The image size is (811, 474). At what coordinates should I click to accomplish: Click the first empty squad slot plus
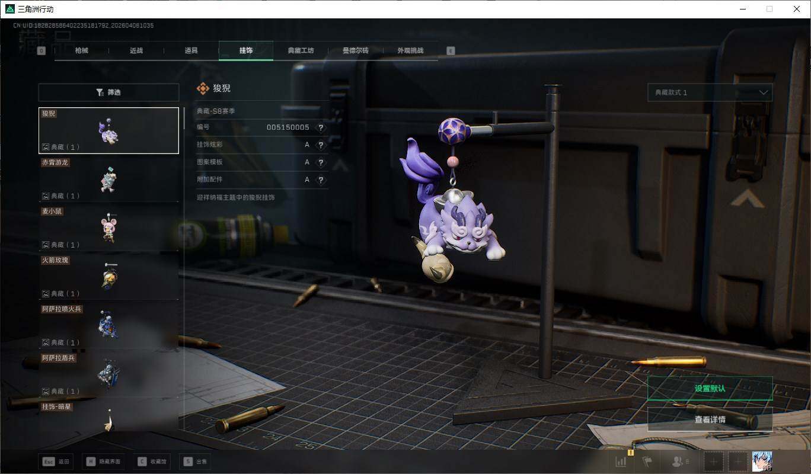pos(714,462)
